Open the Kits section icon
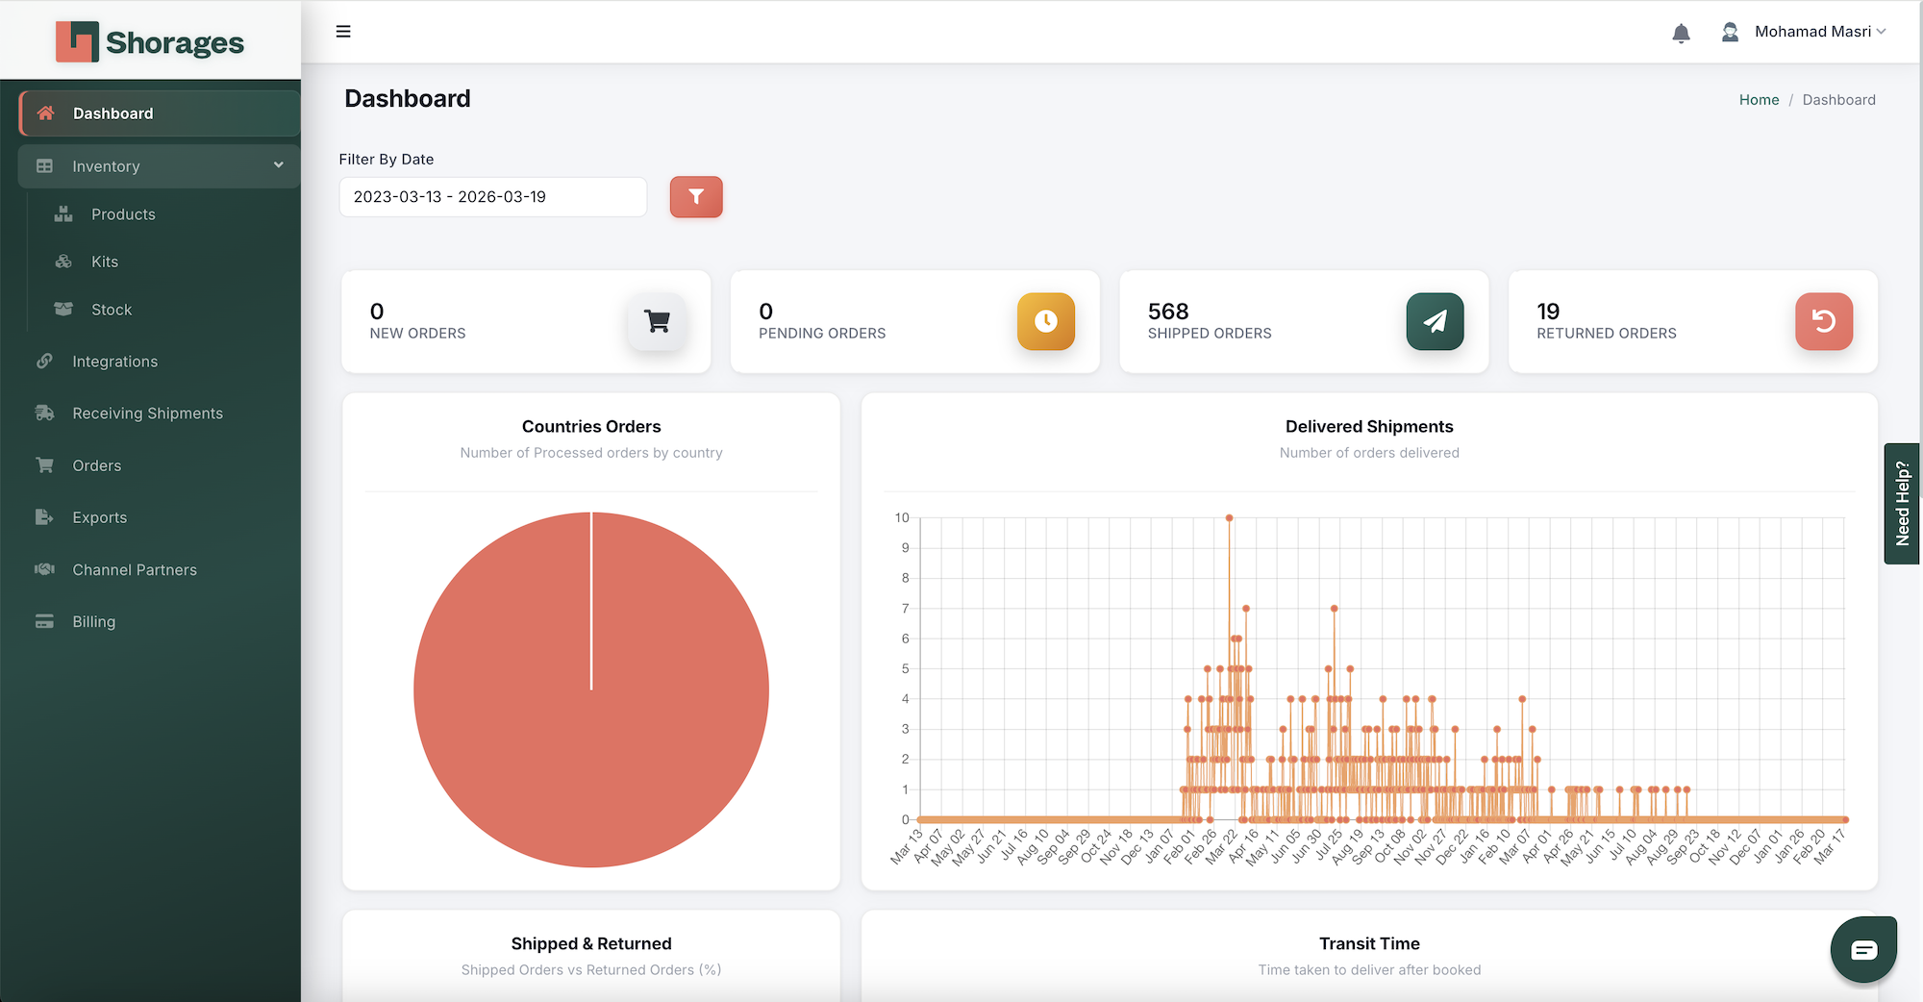This screenshot has width=1923, height=1002. 63,261
